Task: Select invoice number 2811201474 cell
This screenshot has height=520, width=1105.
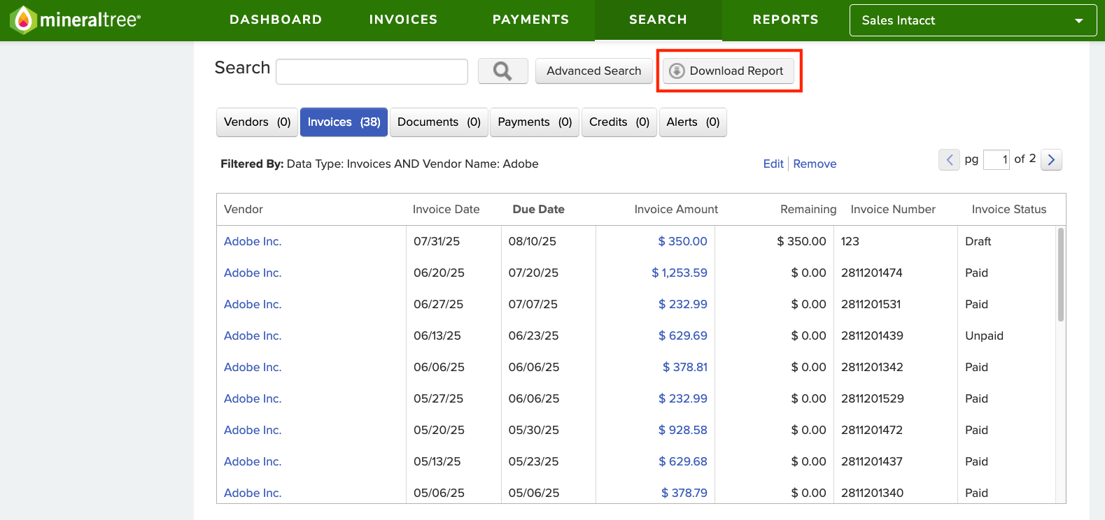Action: 872,273
